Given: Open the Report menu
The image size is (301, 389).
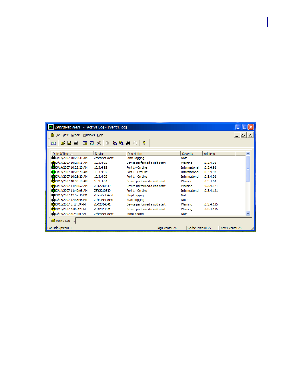Looking at the screenshot, I should (76, 135).
